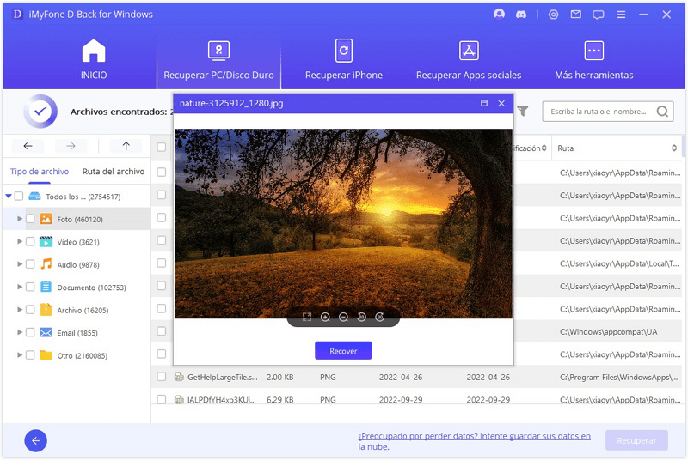Screen dimensions: 688x460
Task: Collapse the Todos los archivos tree node
Action: pos(9,197)
